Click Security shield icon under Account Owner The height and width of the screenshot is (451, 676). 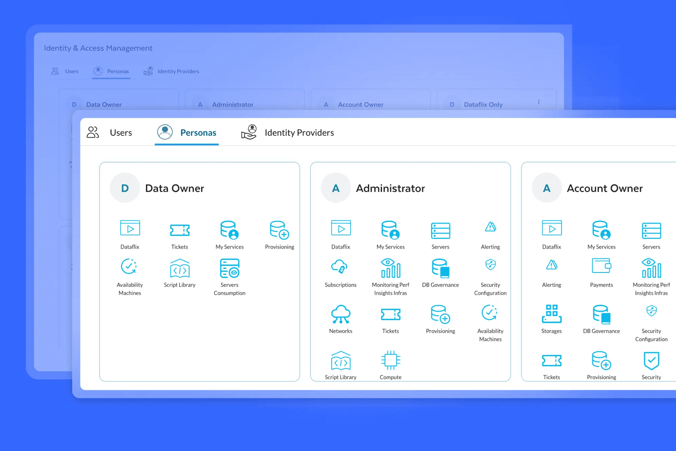[651, 360]
